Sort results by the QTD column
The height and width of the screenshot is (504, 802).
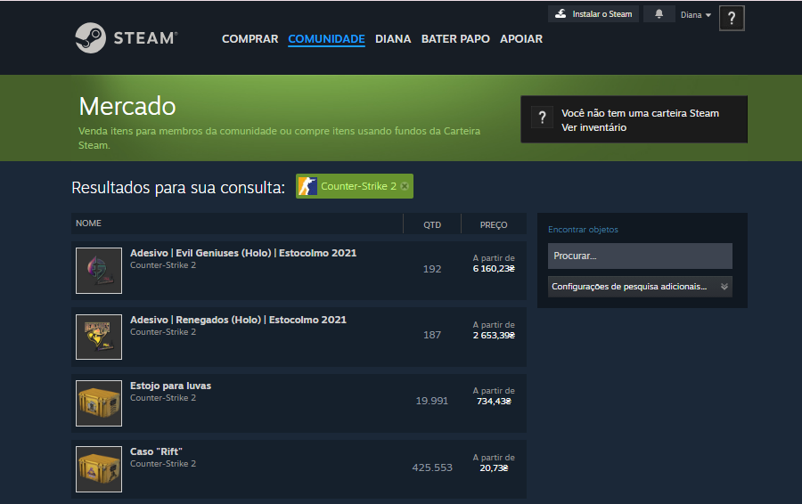(432, 224)
